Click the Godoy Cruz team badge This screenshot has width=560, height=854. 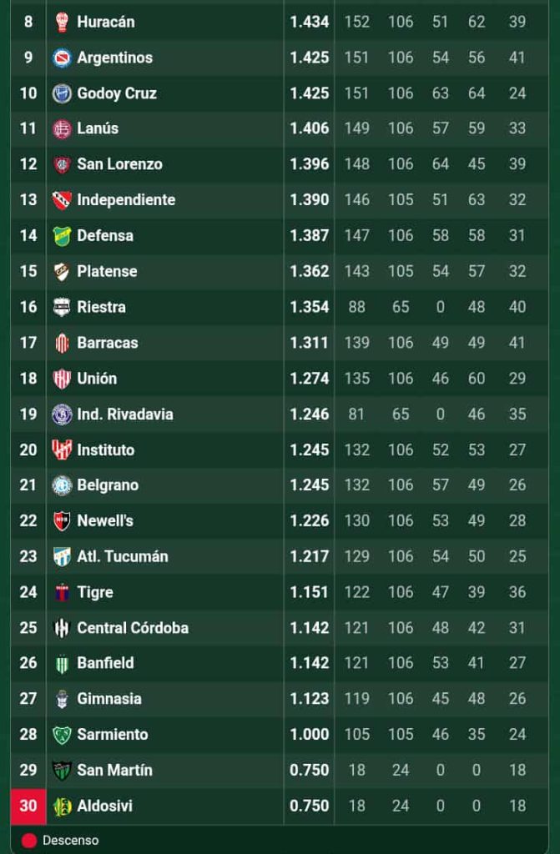[x=62, y=93]
